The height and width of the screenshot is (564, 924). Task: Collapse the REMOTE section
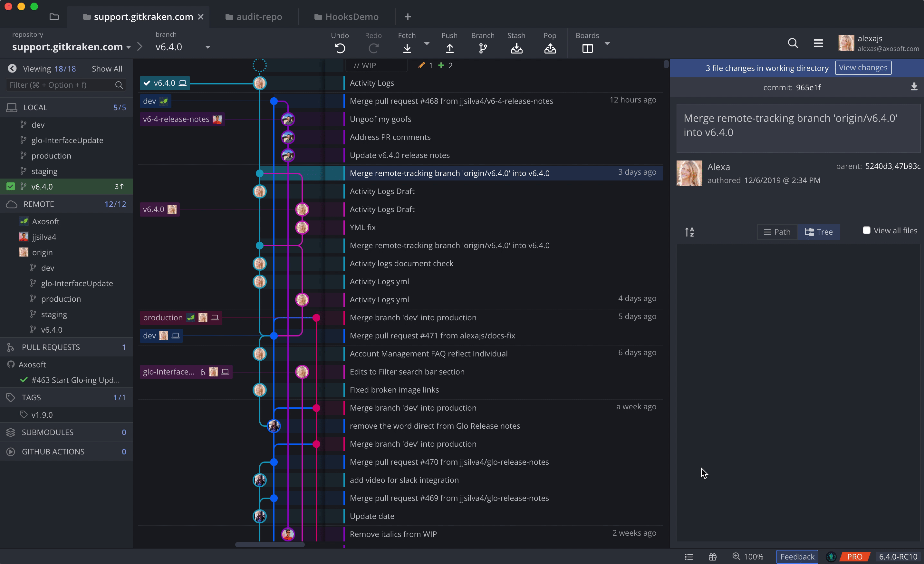(x=66, y=204)
